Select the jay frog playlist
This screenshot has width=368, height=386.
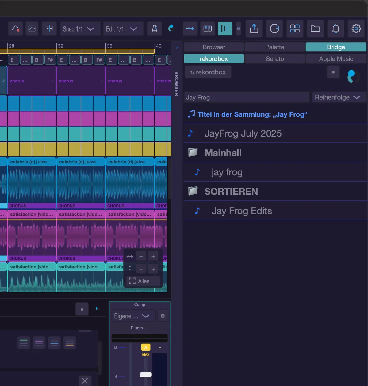point(275,172)
